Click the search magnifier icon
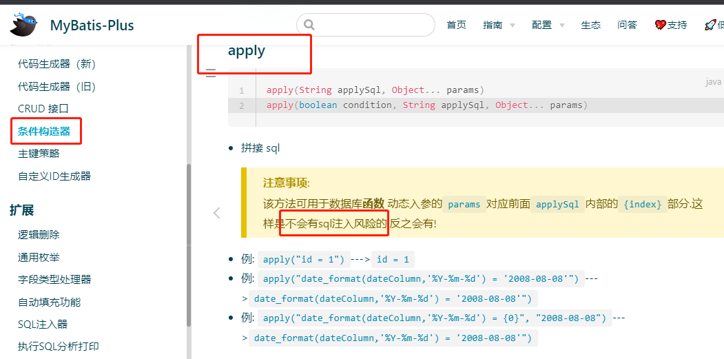This screenshot has height=359, width=724. 309,25
